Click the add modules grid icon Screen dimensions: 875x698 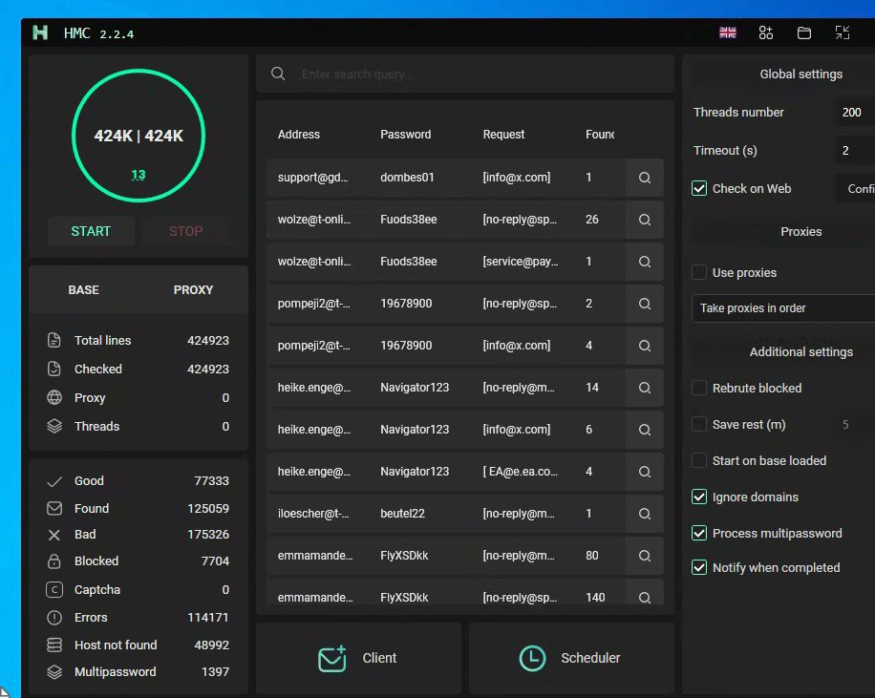tap(766, 32)
